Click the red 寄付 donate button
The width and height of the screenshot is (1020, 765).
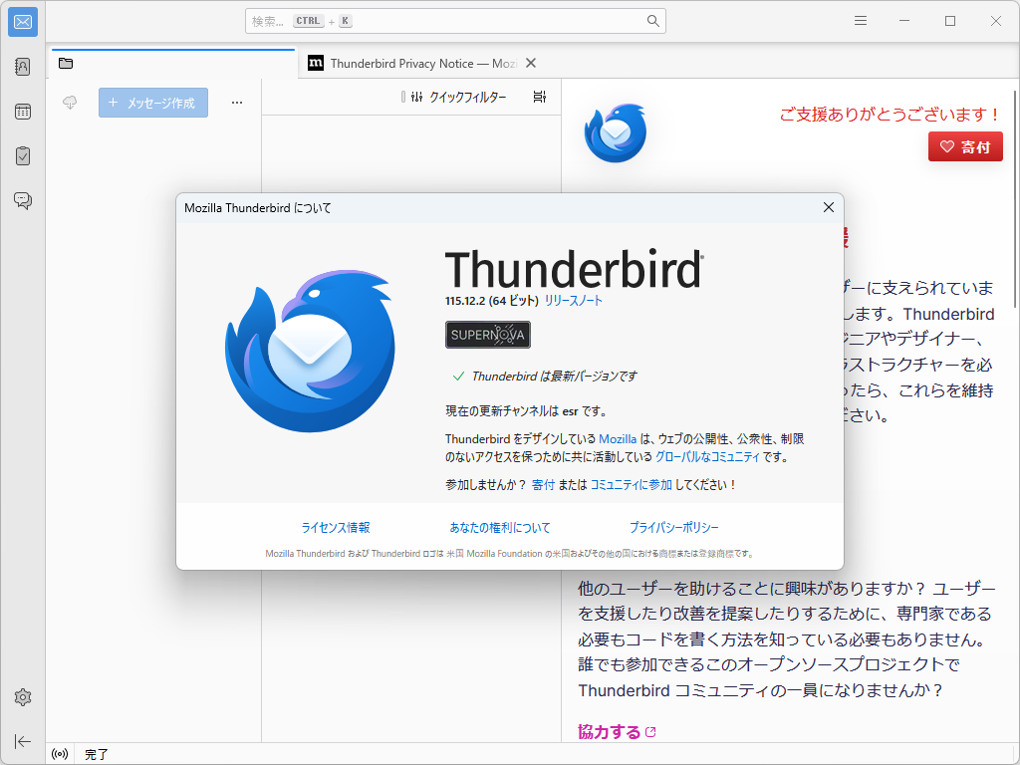(965, 146)
